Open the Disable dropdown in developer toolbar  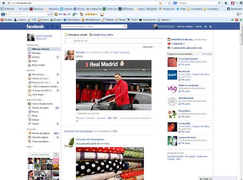click(7, 20)
